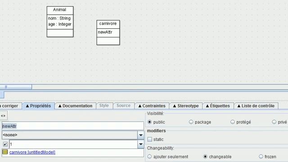Open the Style tab
Screen dimensions: 288x162
pyautogui.click(x=104, y=106)
